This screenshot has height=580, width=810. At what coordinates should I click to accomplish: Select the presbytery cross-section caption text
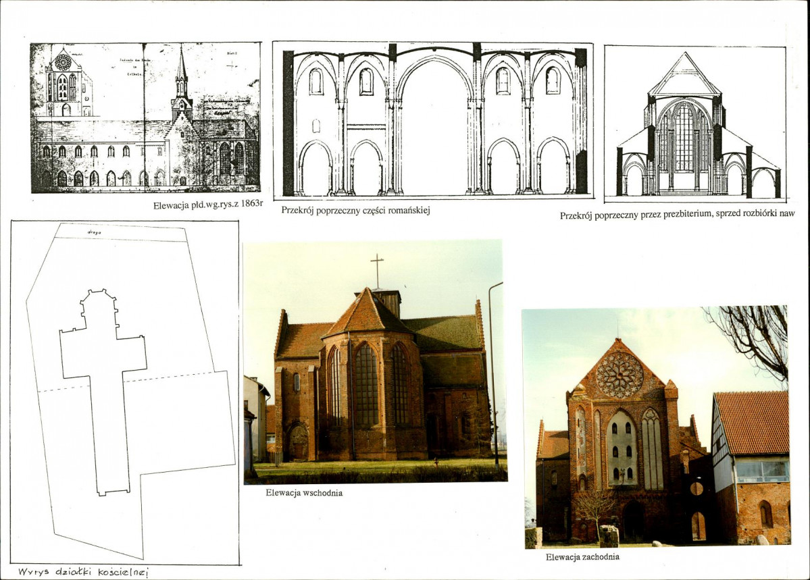tap(677, 214)
